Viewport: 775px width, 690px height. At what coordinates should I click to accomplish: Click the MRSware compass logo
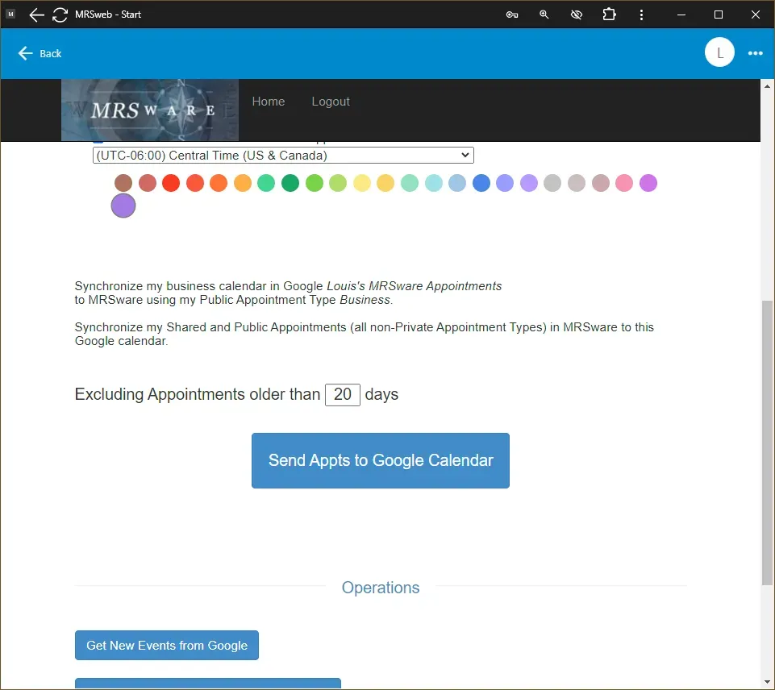(x=150, y=110)
